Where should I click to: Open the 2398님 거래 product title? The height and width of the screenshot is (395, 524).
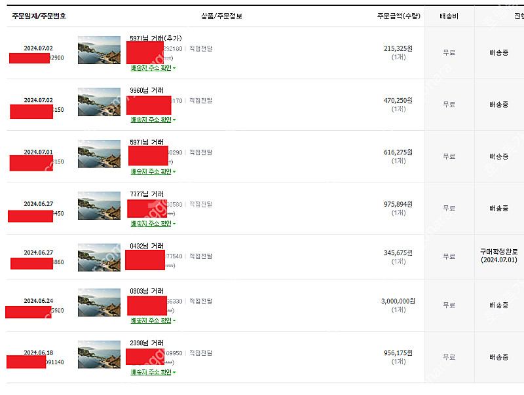tap(147, 343)
